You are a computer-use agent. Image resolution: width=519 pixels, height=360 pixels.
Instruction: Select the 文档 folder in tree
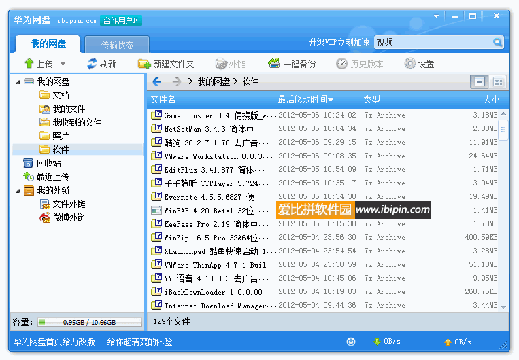coord(54,95)
